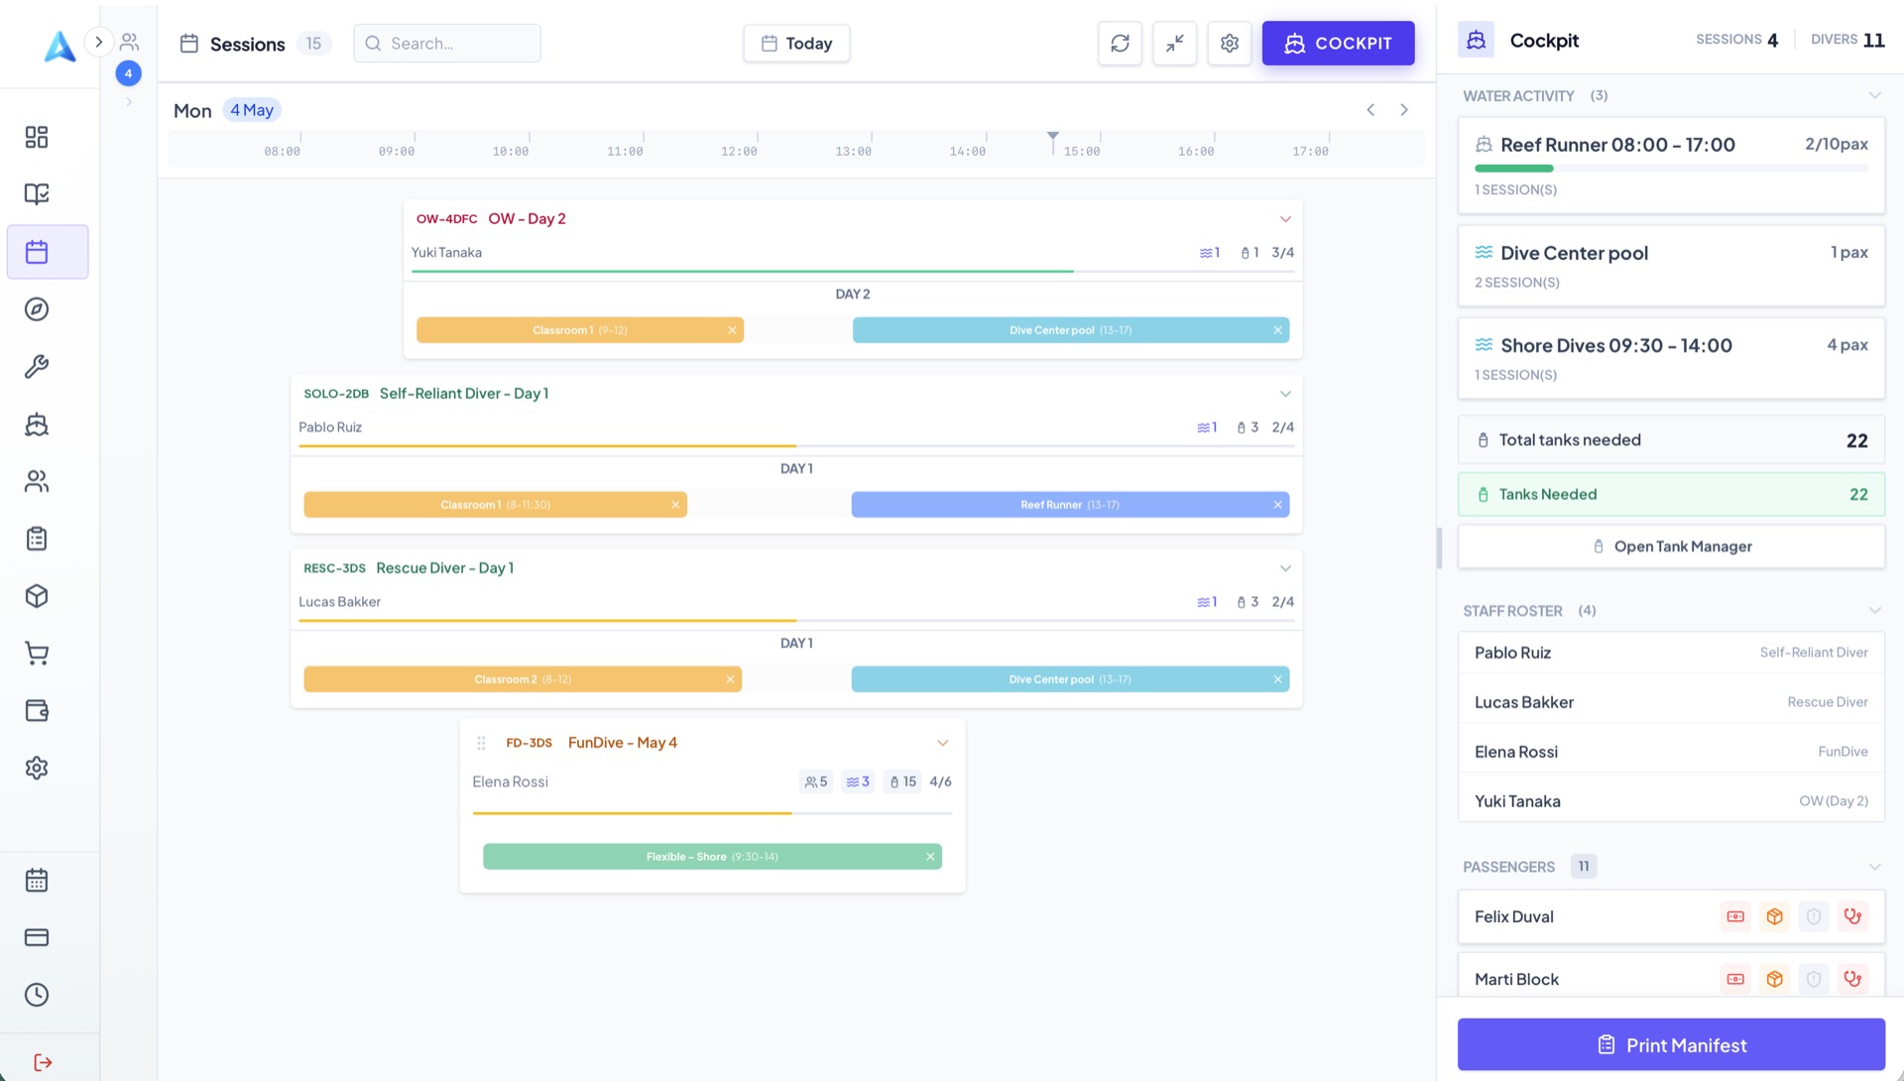Open the dashboard grid icon in sidebar
This screenshot has width=1904, height=1081.
click(x=37, y=137)
